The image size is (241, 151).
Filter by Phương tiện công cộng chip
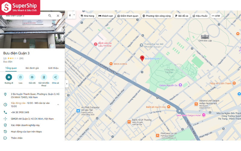click(x=157, y=16)
